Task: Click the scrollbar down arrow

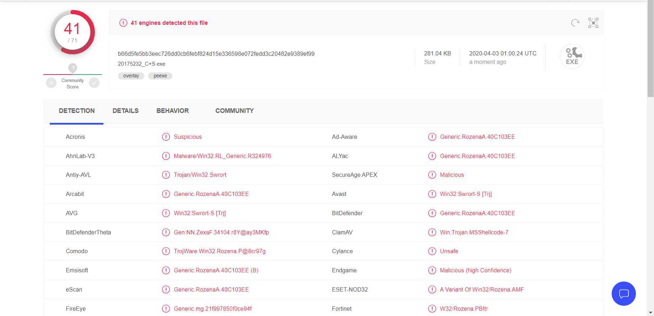Action: (650, 312)
